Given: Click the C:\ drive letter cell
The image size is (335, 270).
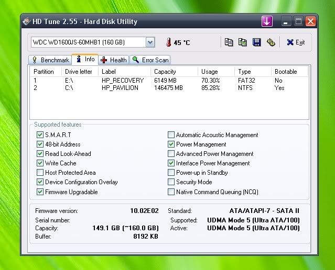Looking at the screenshot, I should pyautogui.click(x=69, y=88).
